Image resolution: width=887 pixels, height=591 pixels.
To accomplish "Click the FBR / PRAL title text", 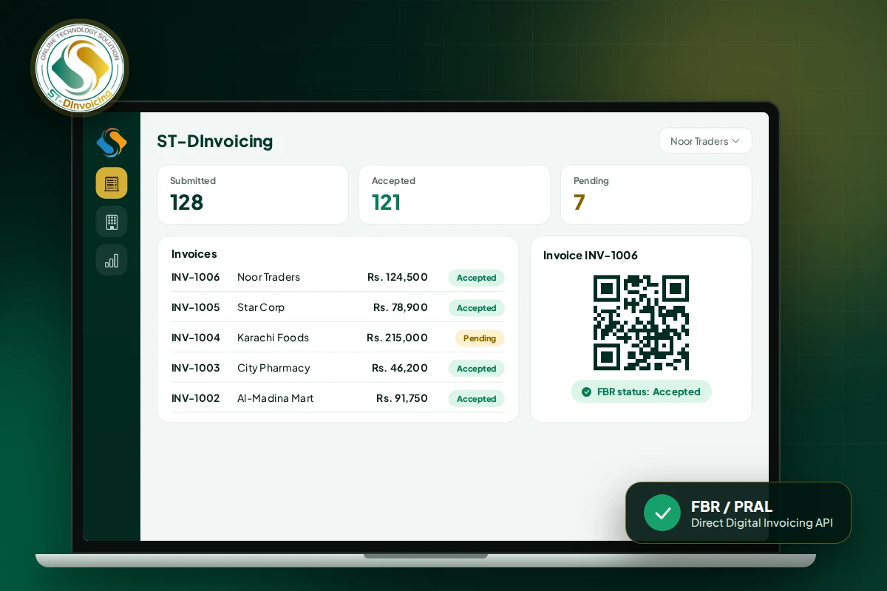I will pos(732,507).
